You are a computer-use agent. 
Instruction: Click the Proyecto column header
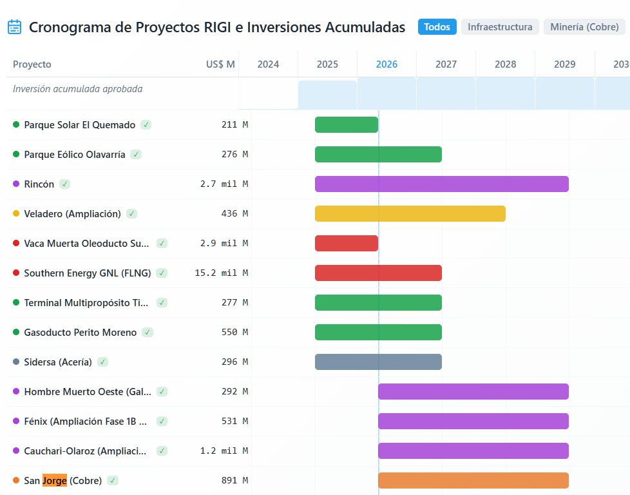tap(32, 64)
